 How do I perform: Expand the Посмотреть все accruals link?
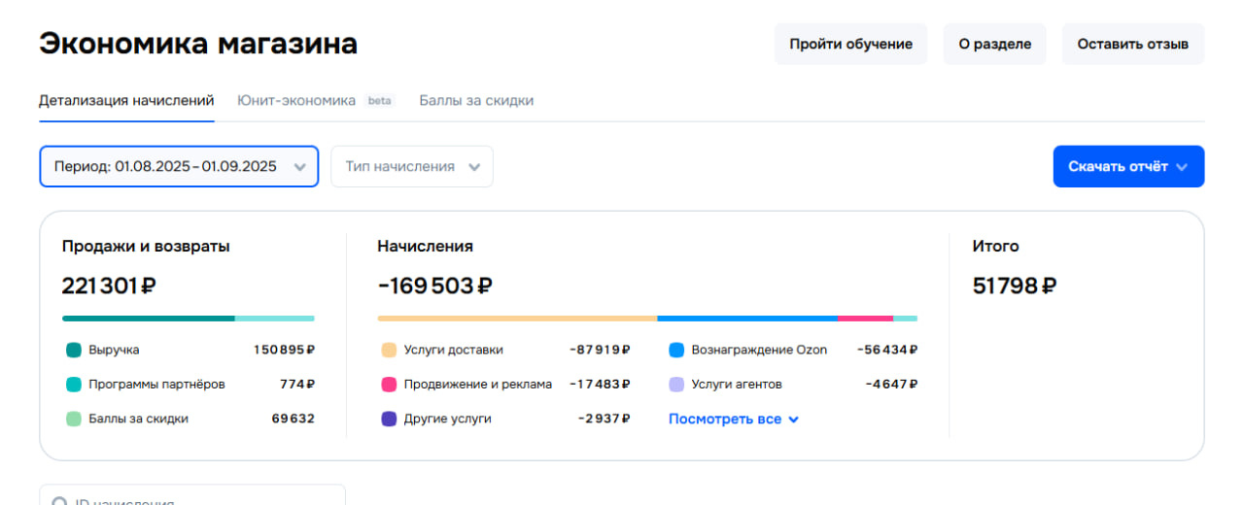click(734, 420)
